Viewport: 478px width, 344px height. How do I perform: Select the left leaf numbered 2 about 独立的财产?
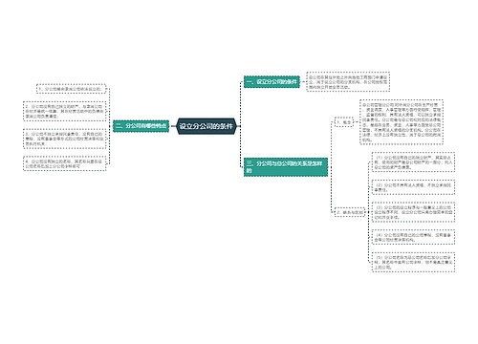[64, 111]
